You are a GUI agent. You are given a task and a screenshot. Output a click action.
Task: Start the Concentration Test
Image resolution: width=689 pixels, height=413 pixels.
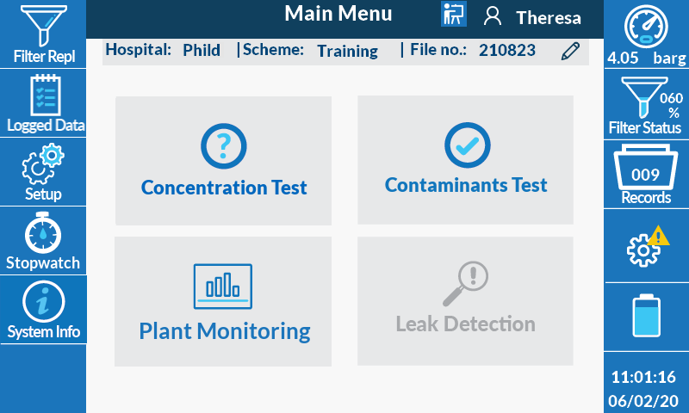click(x=223, y=161)
